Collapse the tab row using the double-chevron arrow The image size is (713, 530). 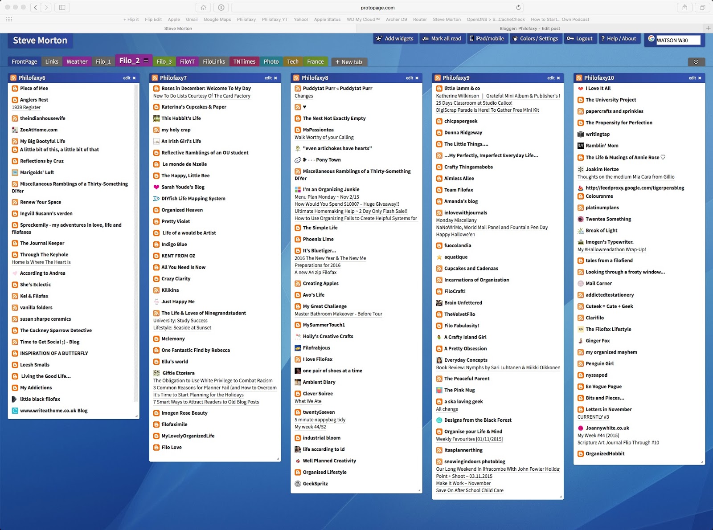696,61
